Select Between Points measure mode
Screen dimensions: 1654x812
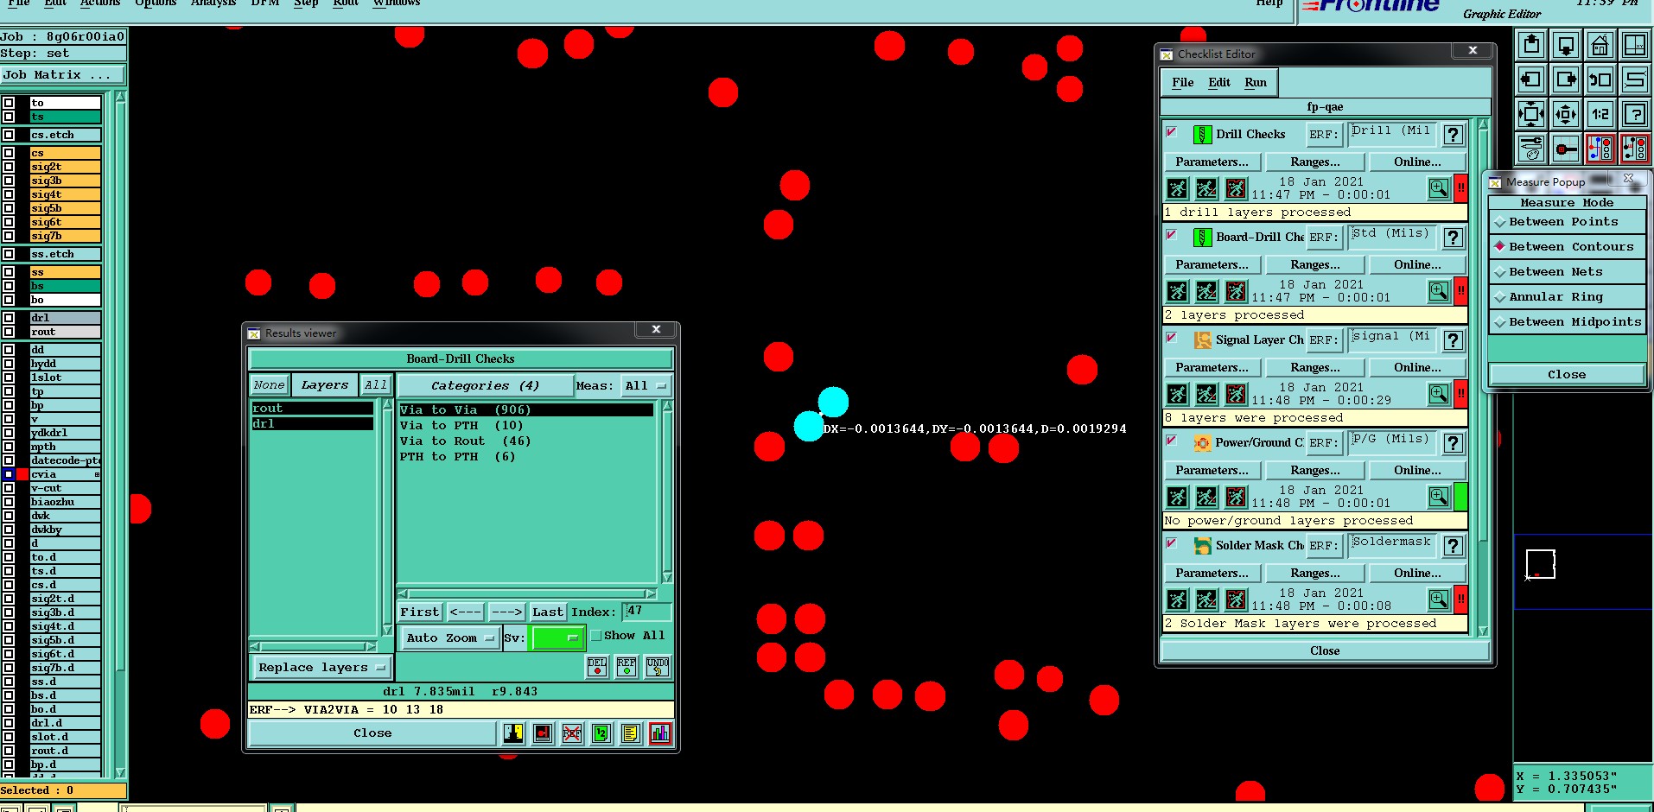pyautogui.click(x=1567, y=222)
